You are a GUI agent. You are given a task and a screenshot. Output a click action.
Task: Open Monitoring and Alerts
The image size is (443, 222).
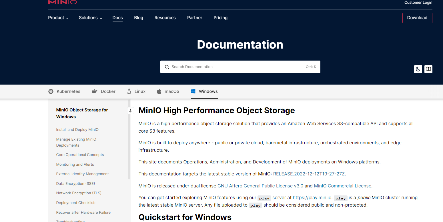pos(75,165)
